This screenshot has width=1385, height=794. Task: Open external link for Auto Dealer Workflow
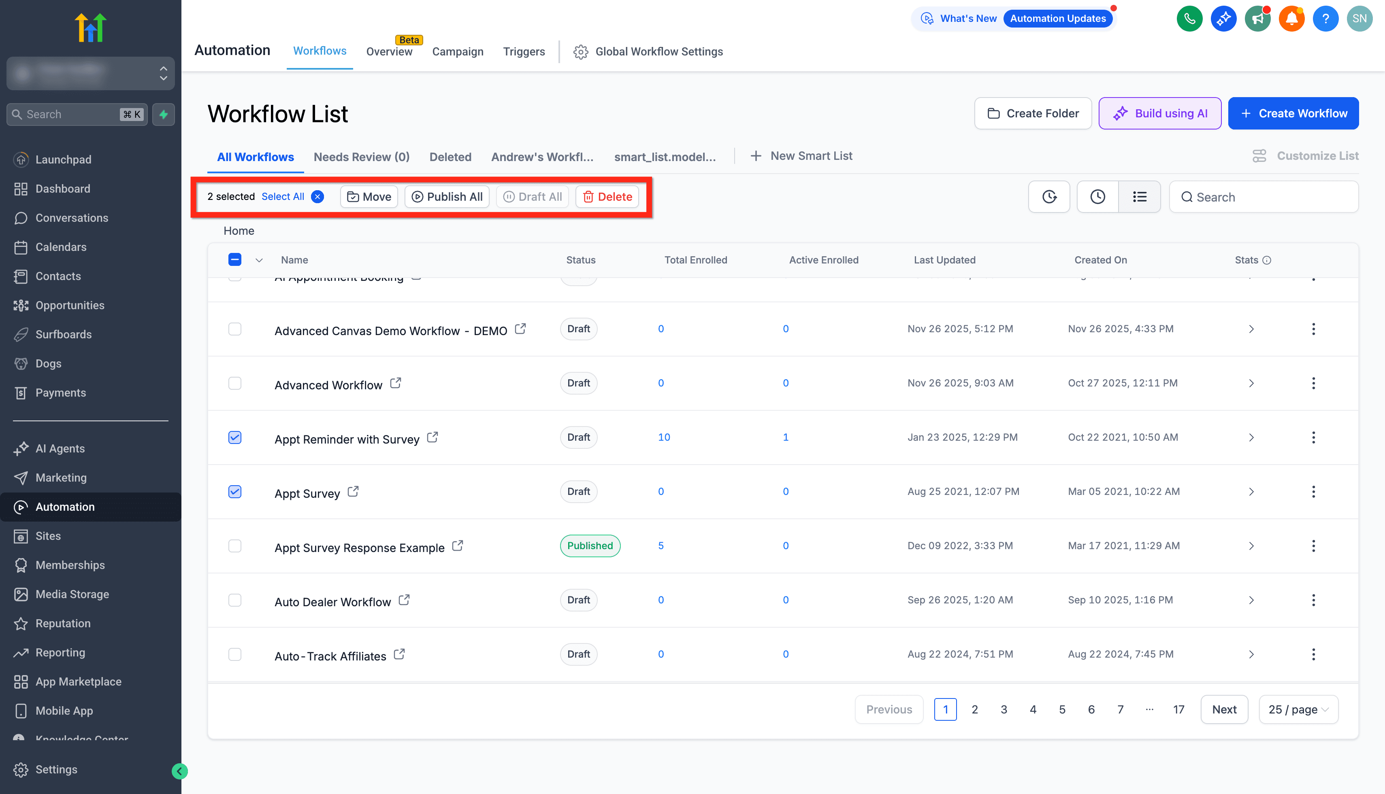pyautogui.click(x=404, y=600)
